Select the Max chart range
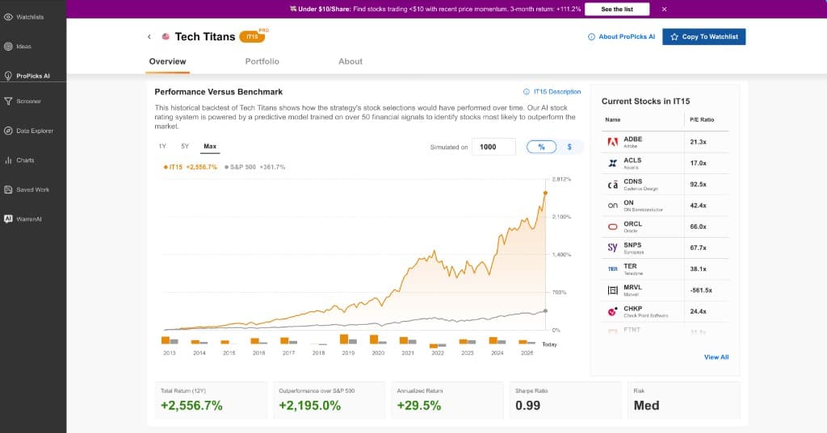 (x=210, y=147)
